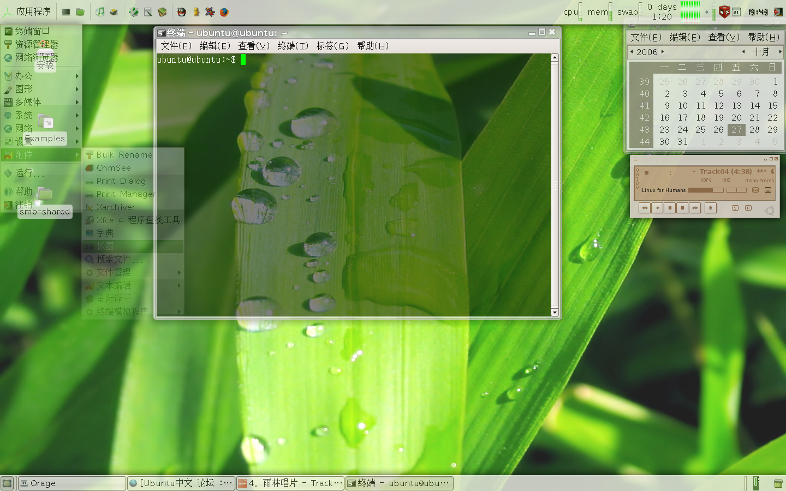786x491 pixels.
Task: Open terminal 终端(T) menu
Action: point(293,46)
